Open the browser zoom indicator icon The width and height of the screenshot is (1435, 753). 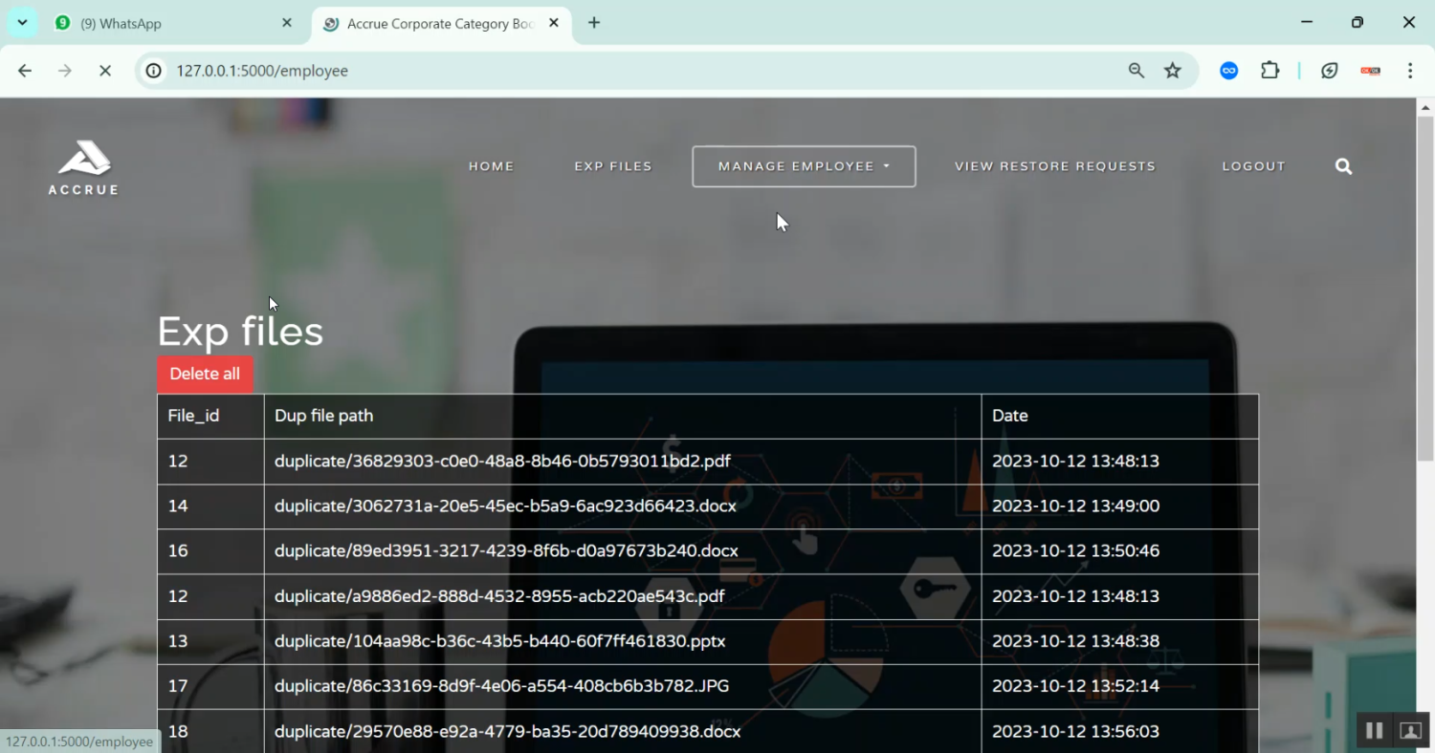1137,71
